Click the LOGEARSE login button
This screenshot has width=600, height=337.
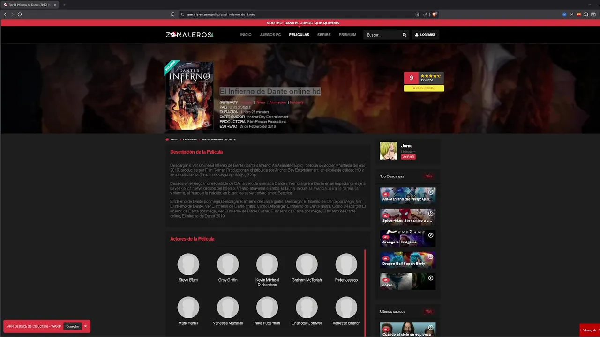coord(425,35)
